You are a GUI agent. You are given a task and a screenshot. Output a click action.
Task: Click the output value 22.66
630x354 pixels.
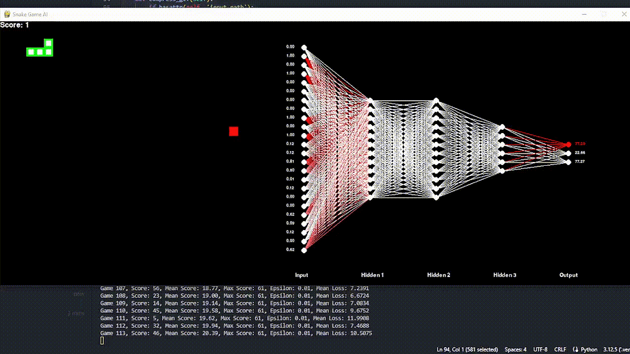coord(580,152)
